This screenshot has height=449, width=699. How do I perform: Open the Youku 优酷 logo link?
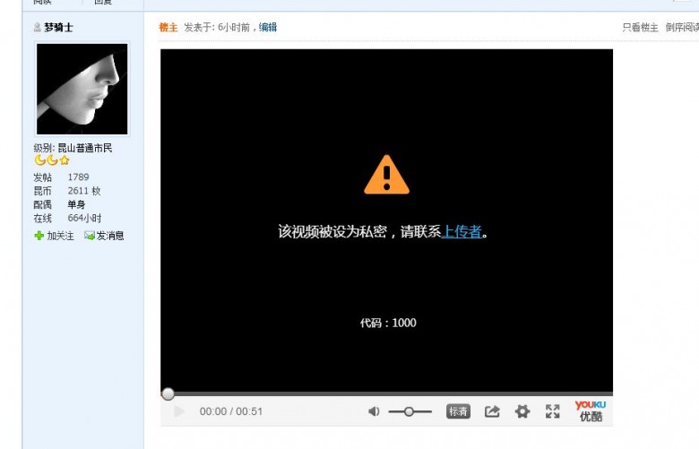pyautogui.click(x=591, y=410)
